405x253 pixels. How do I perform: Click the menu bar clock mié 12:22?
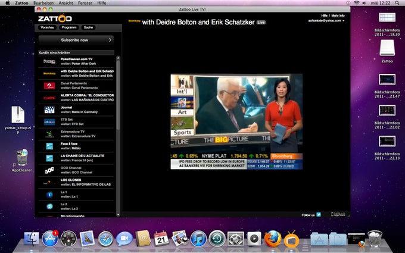point(381,3)
